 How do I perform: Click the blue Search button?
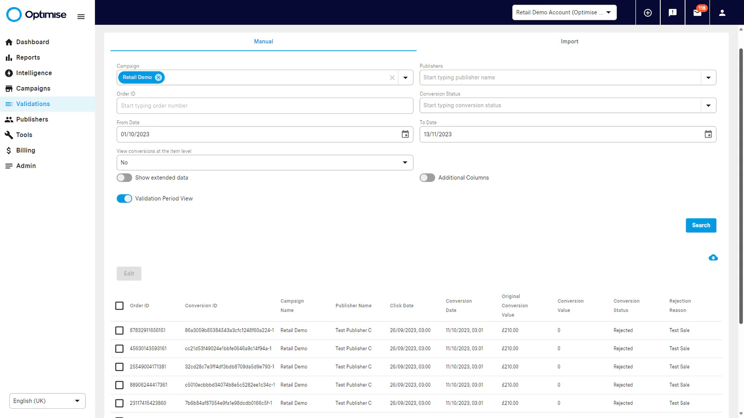tap(701, 225)
